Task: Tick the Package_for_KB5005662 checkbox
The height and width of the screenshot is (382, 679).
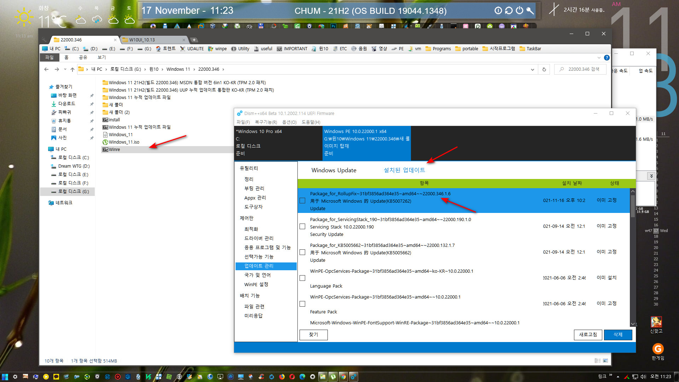Action: [302, 252]
